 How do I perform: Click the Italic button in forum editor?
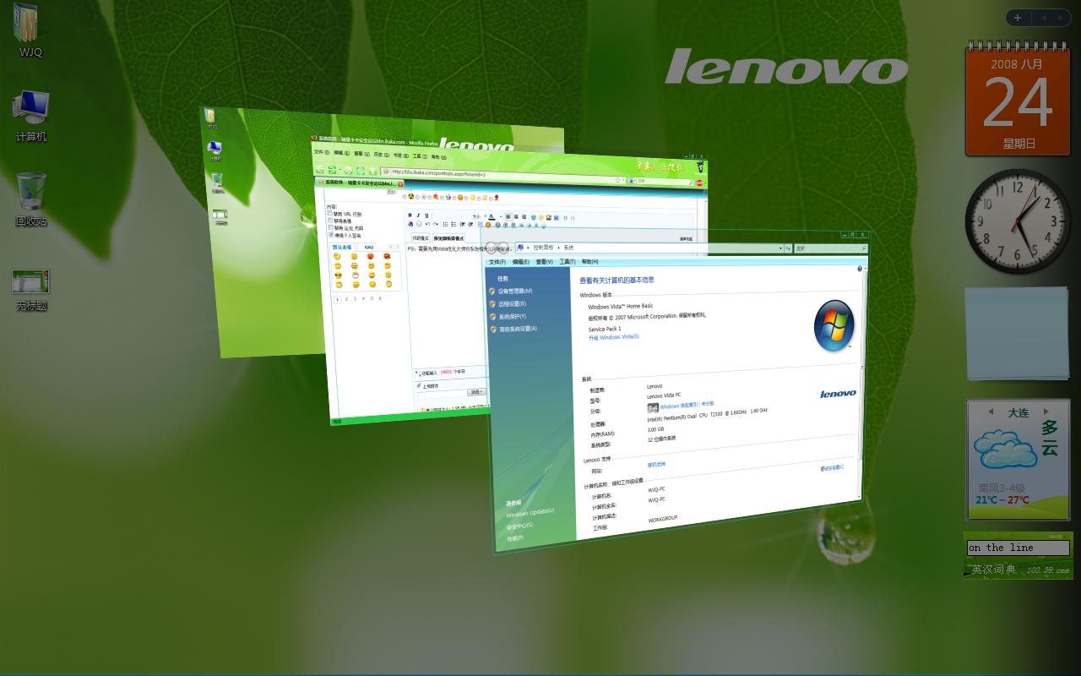pos(418,215)
